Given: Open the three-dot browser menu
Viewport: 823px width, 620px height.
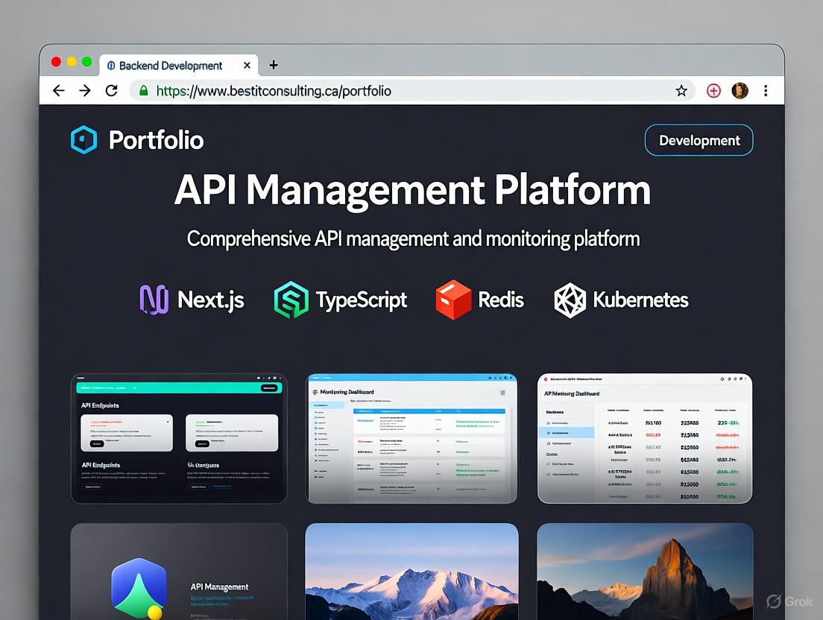Looking at the screenshot, I should pyautogui.click(x=766, y=90).
